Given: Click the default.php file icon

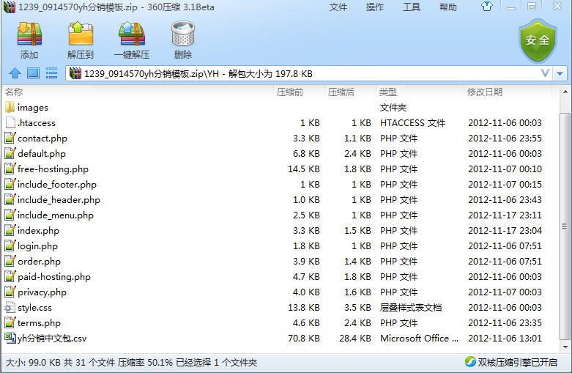Looking at the screenshot, I should (x=10, y=153).
